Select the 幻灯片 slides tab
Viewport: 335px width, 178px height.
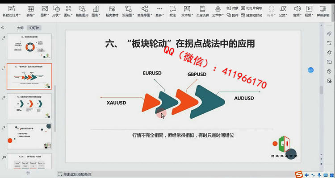click(x=34, y=28)
